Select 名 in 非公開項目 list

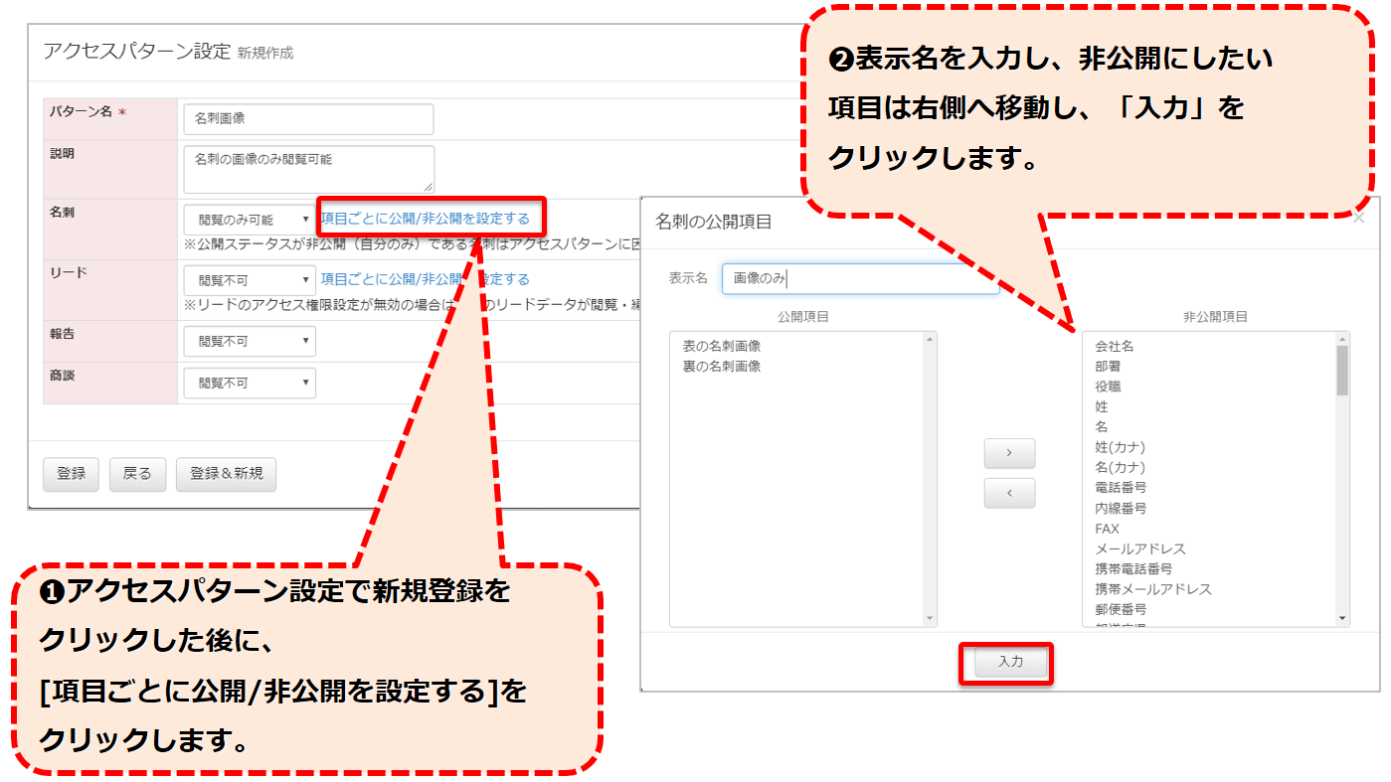coord(1102,426)
